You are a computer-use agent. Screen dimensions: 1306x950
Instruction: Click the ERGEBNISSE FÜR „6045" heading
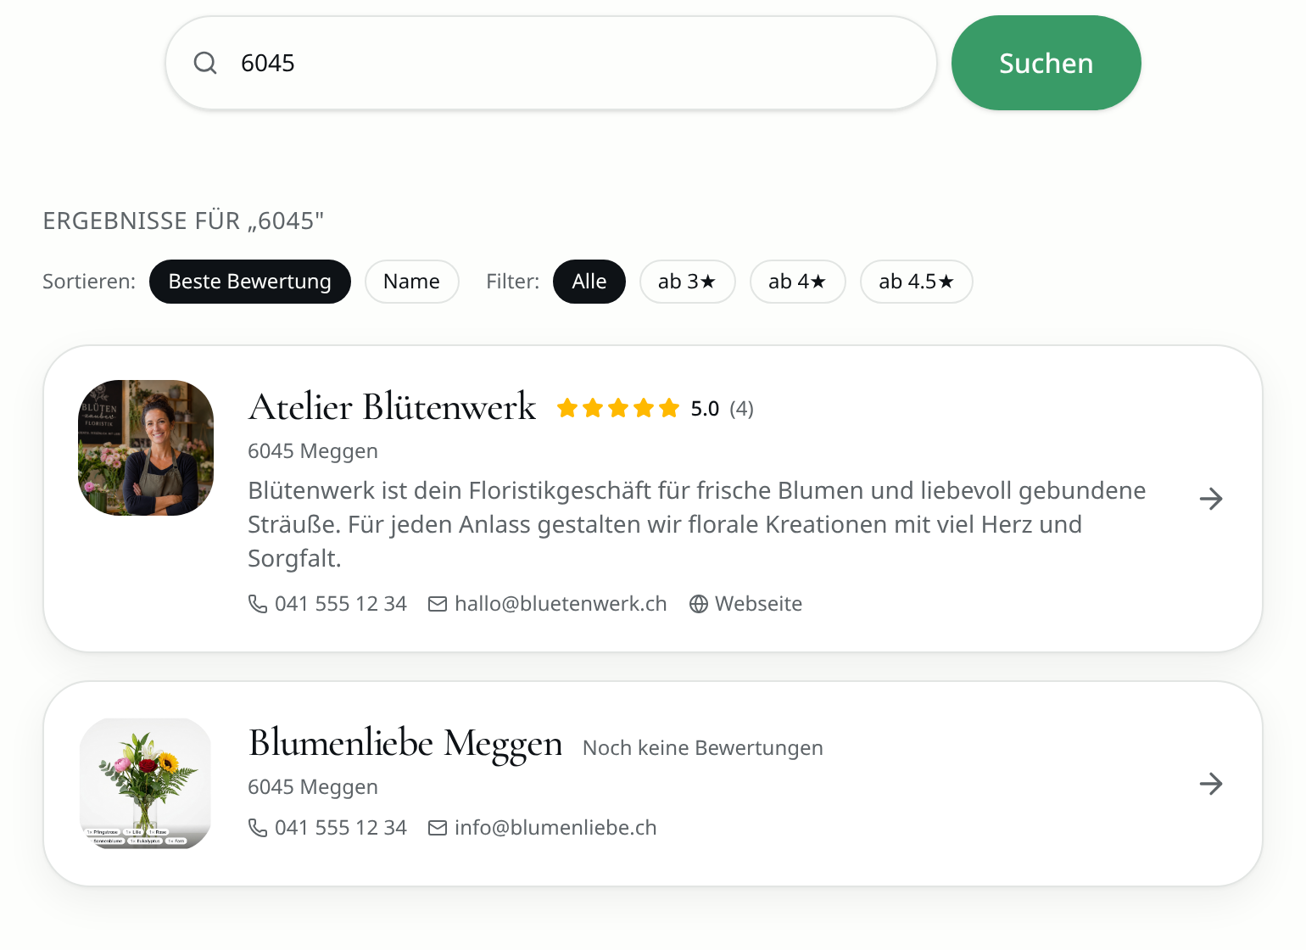coord(183,221)
